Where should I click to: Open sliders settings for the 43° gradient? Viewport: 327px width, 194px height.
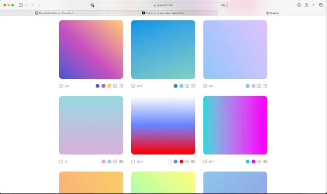[x=121, y=86]
